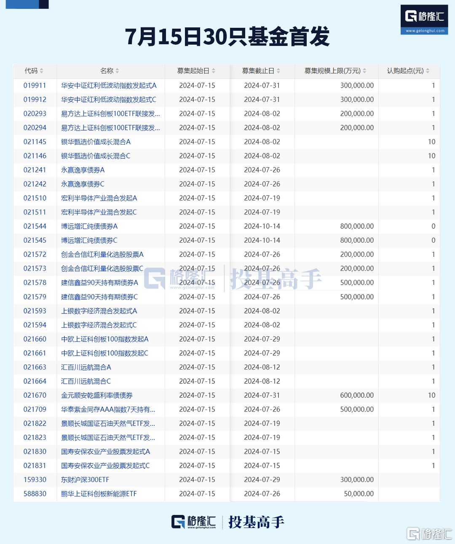Select fund code 021663
This screenshot has width=455, height=544.
35,367
